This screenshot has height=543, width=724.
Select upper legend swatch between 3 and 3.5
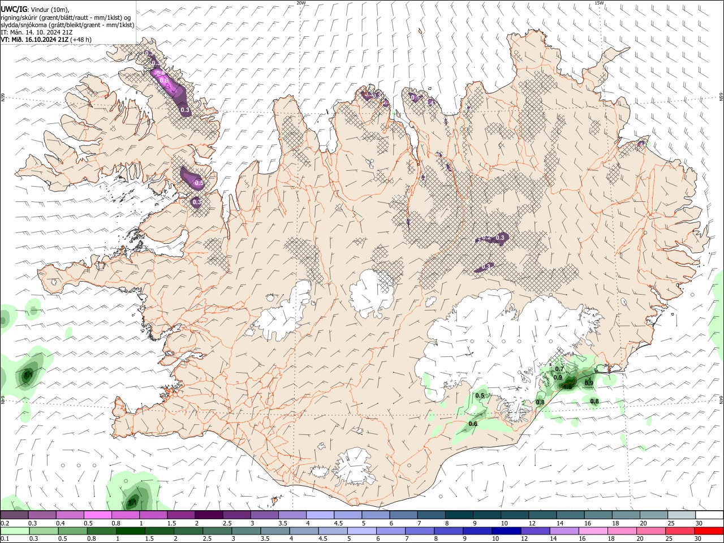(x=265, y=515)
